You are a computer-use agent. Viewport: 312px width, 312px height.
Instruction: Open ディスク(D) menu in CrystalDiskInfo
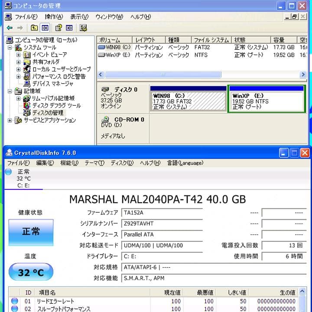pyautogui.click(x=122, y=163)
